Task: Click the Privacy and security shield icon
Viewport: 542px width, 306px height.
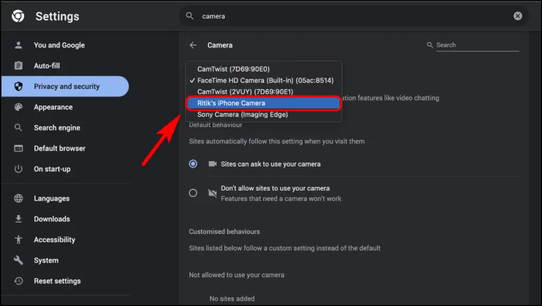Action: 19,86
